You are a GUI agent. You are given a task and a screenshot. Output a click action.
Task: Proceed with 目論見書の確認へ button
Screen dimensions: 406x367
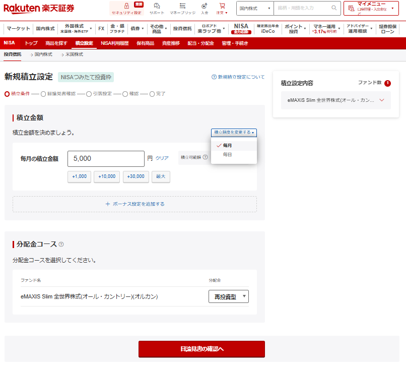click(x=201, y=349)
